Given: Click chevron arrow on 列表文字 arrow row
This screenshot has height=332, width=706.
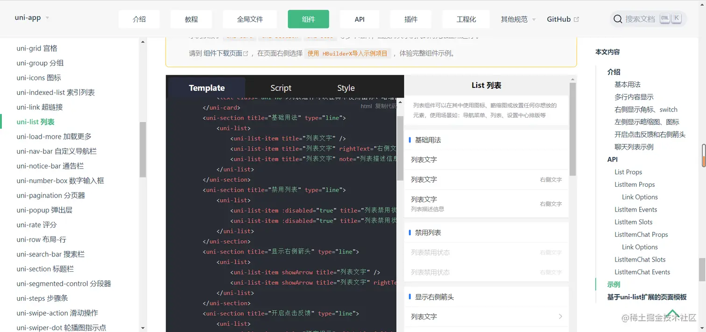Looking at the screenshot, I should (x=560, y=317).
